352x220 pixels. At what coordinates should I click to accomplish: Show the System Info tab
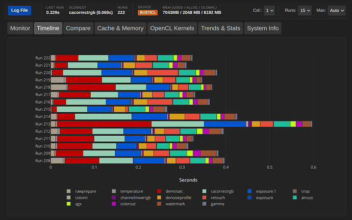point(263,28)
